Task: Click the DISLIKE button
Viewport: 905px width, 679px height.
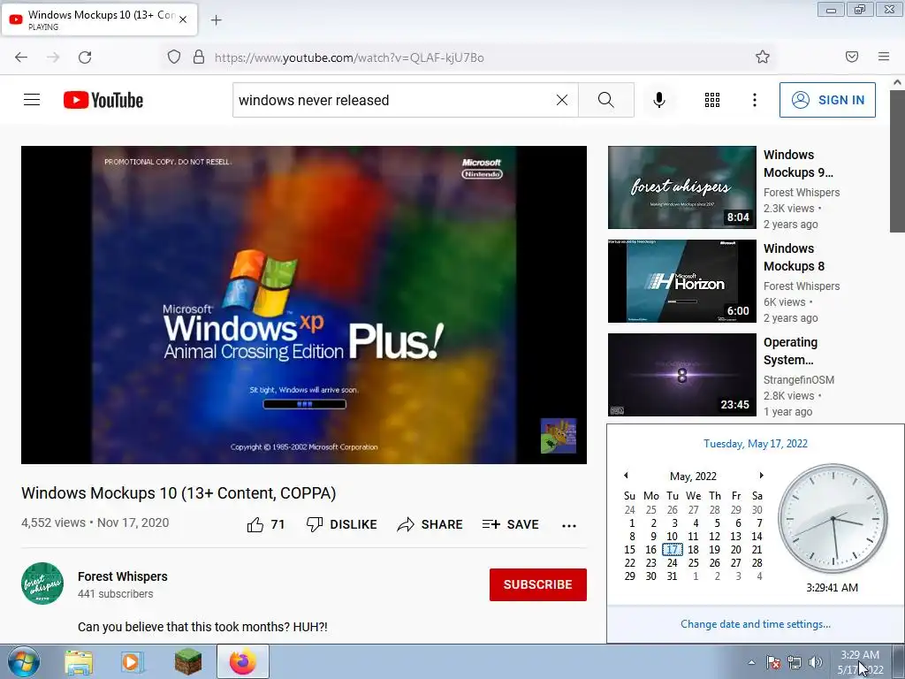Action: click(x=342, y=524)
